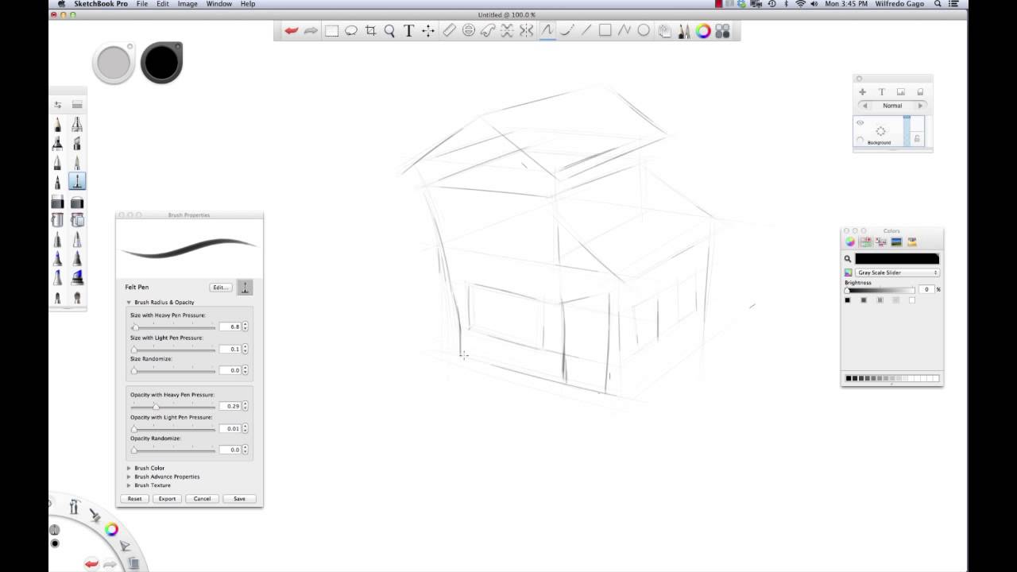Choose the straight Line draw tool
This screenshot has height=572, width=1017.
point(586,31)
